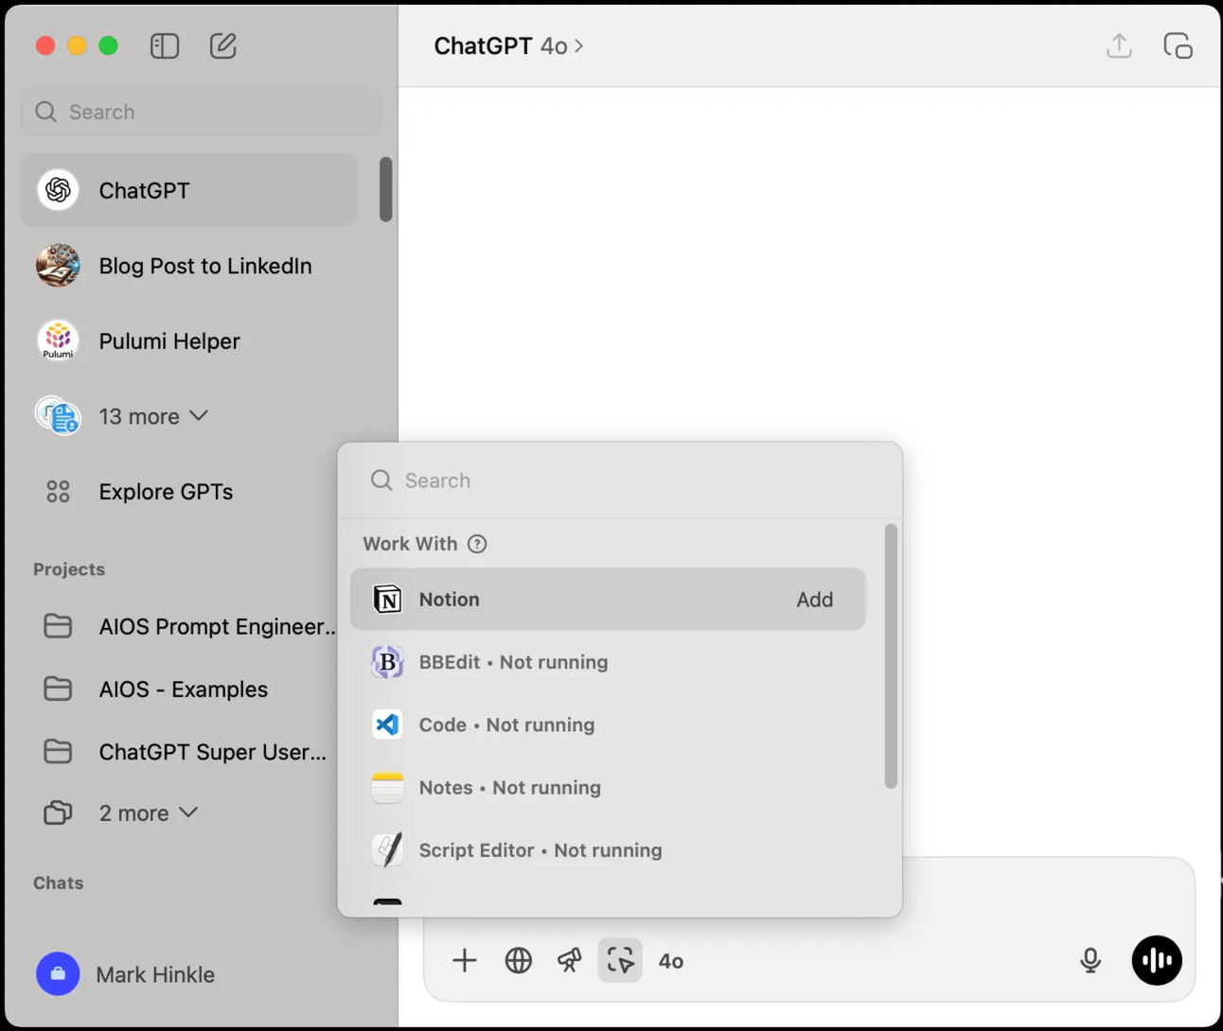This screenshot has height=1031, width=1223.
Task: Click the microphone dictation icon
Action: (x=1090, y=961)
